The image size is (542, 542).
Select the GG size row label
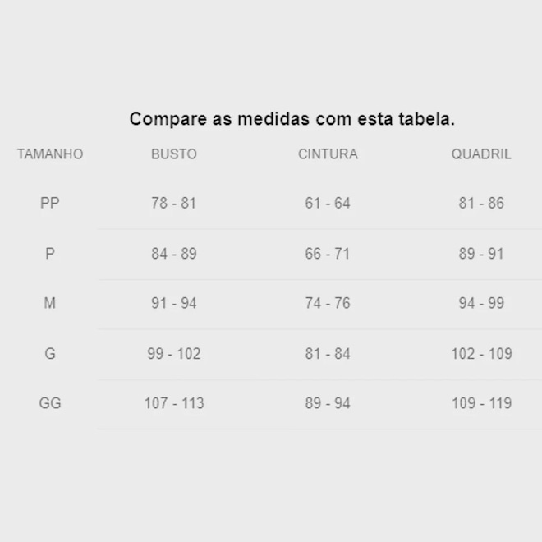tap(50, 403)
